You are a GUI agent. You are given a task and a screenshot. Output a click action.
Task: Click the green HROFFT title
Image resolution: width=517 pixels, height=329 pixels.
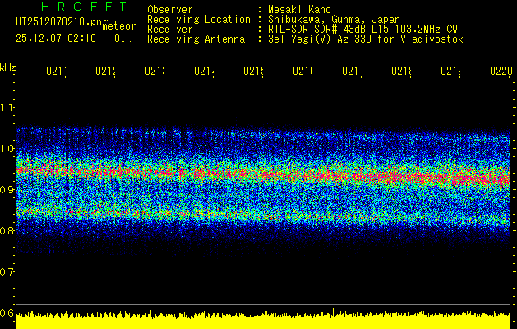[84, 7]
